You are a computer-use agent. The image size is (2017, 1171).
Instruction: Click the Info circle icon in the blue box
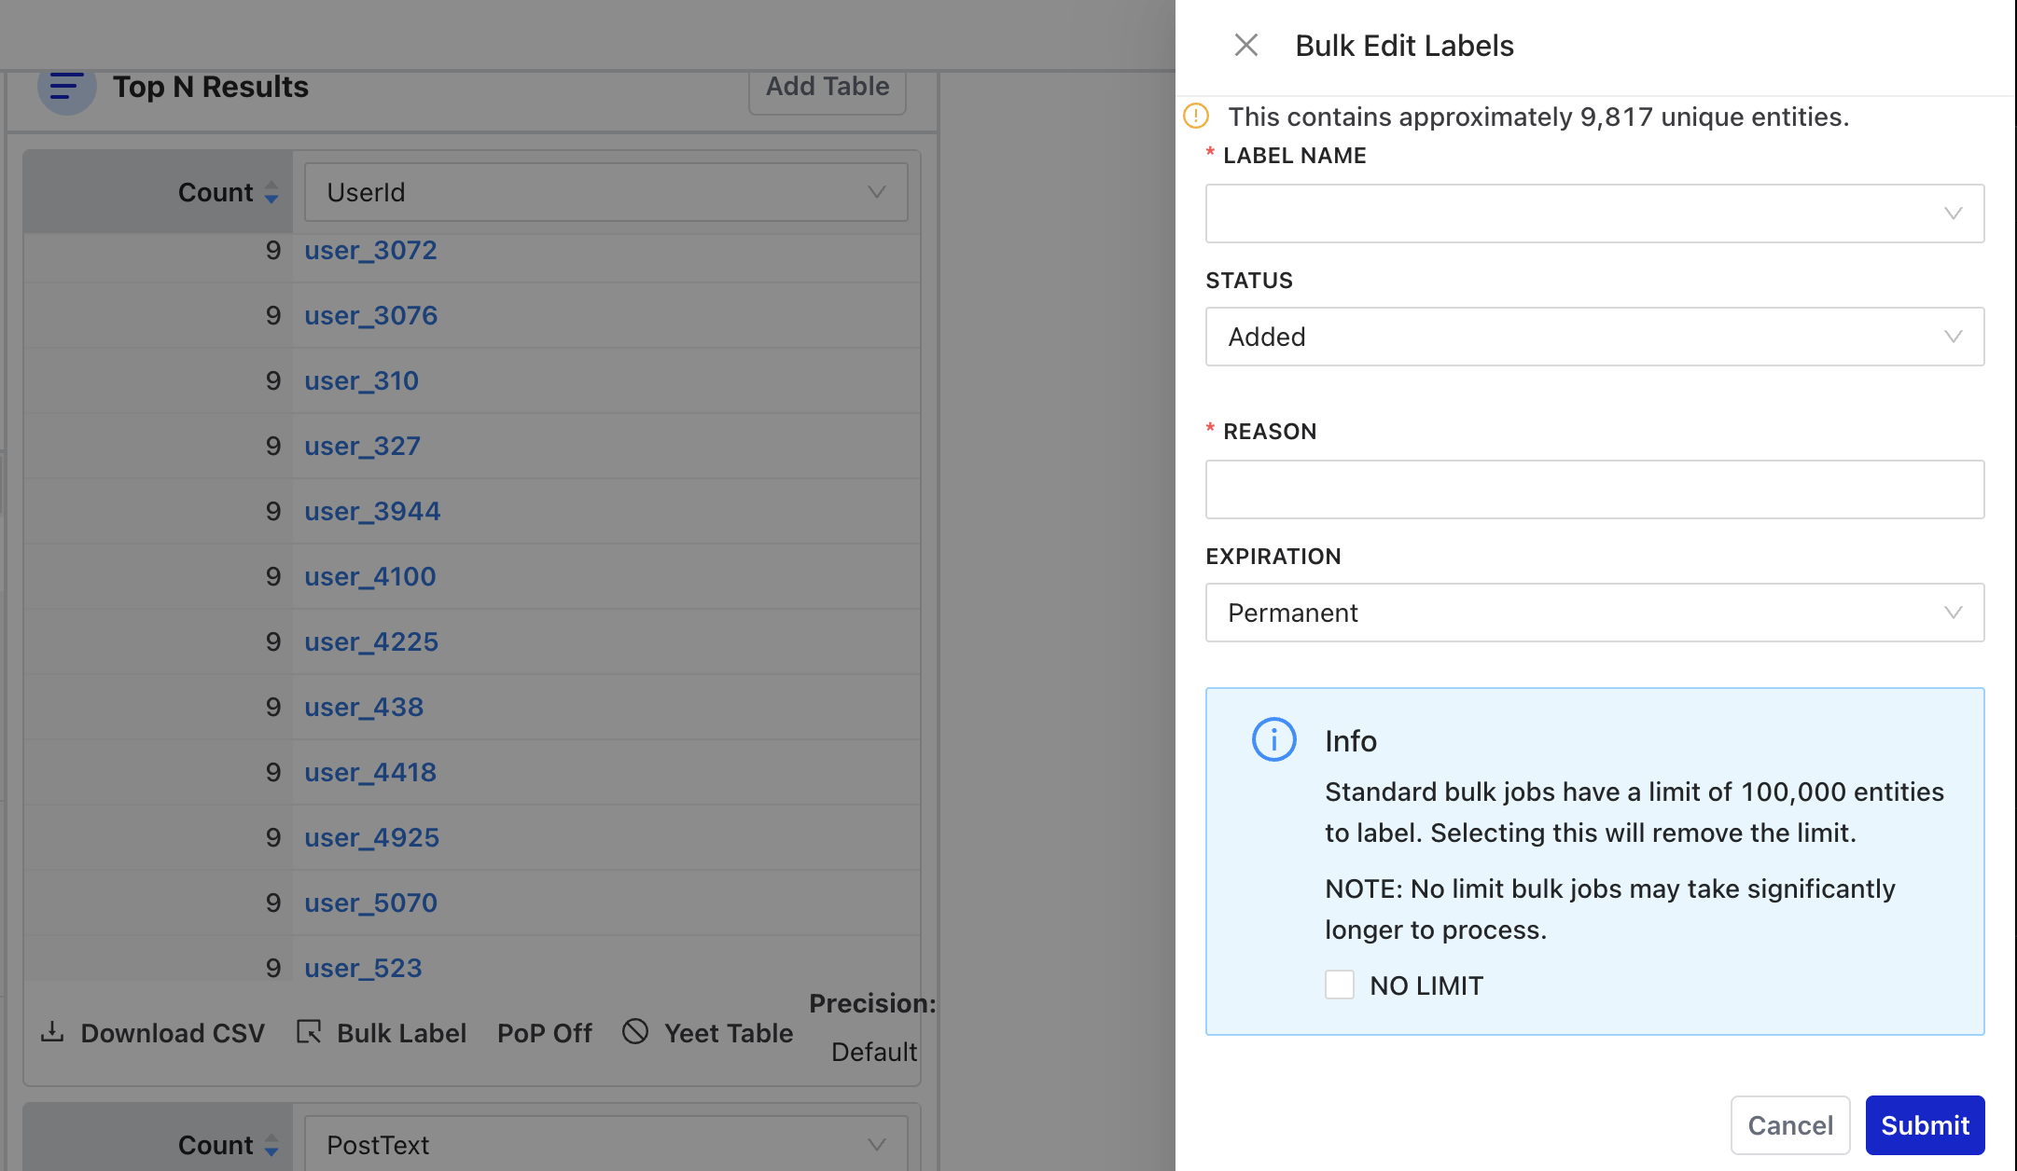click(1273, 739)
